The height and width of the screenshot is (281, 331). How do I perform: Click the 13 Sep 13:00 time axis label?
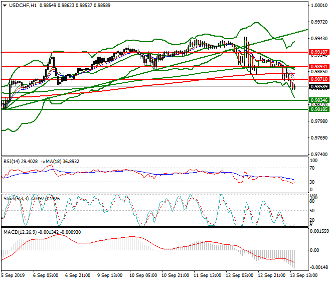pyautogui.click(x=303, y=275)
